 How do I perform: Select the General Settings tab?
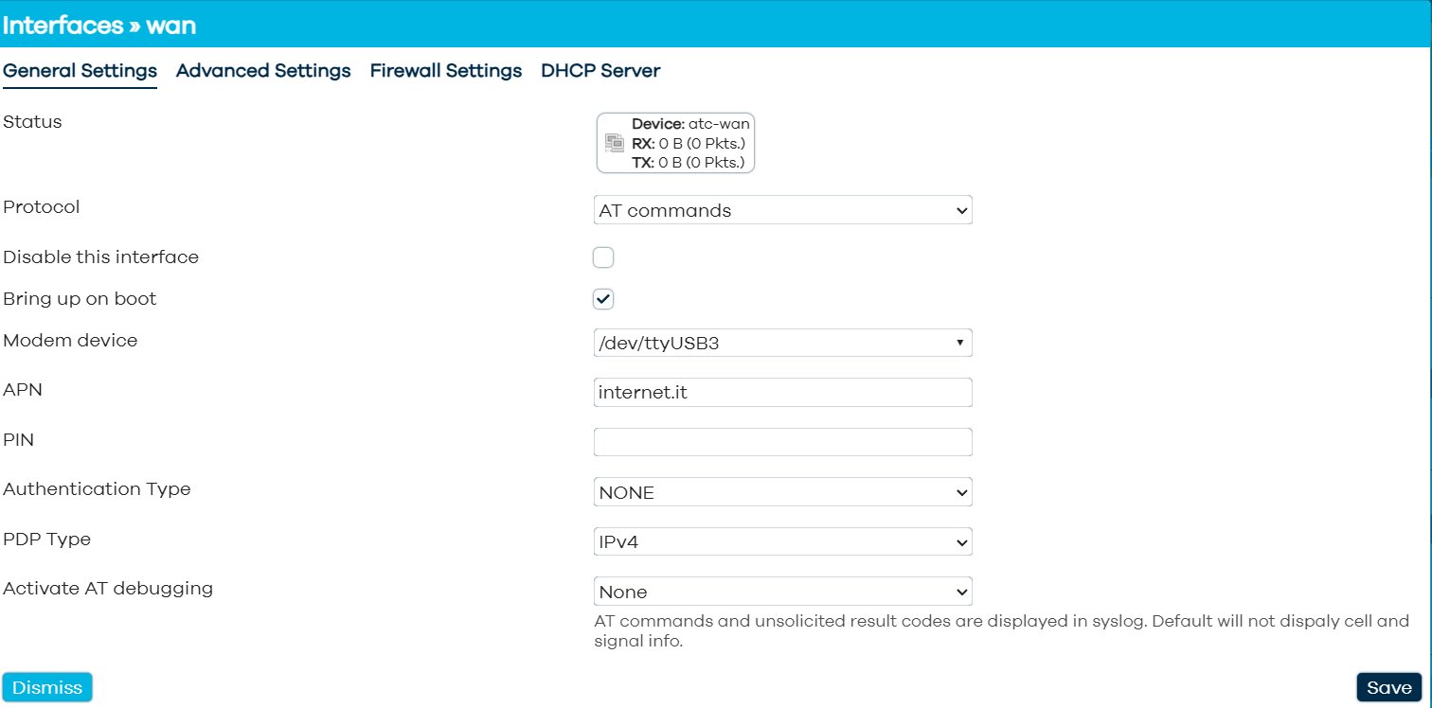81,71
